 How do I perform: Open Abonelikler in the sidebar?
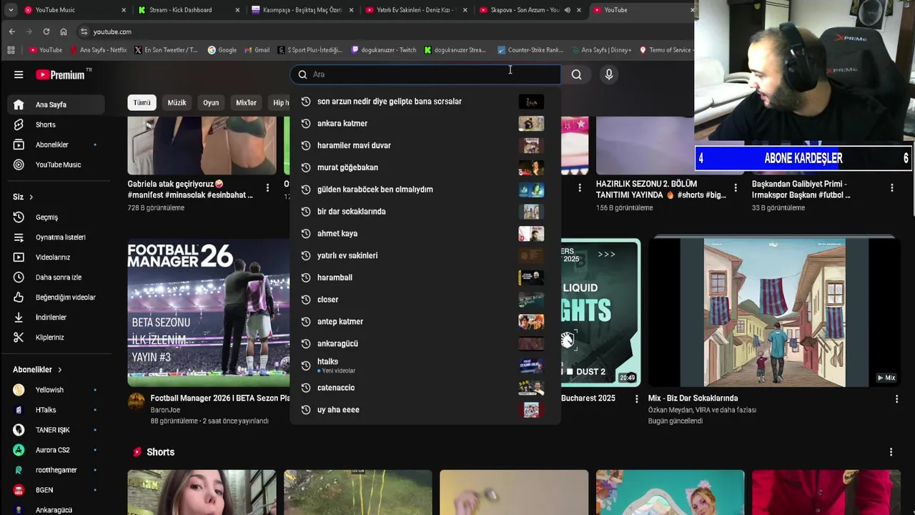[x=56, y=144]
